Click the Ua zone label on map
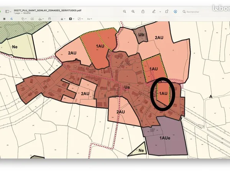230x172 pixels. pyautogui.click(x=127, y=87)
